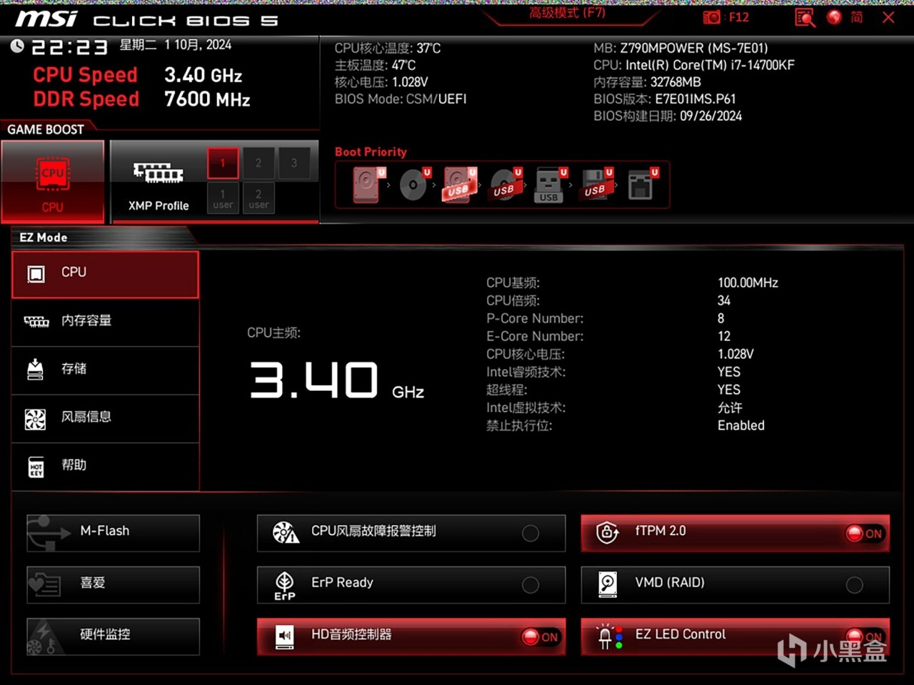The height and width of the screenshot is (685, 914).
Task: Open the 硬件监控 hardware monitor
Action: [x=113, y=636]
